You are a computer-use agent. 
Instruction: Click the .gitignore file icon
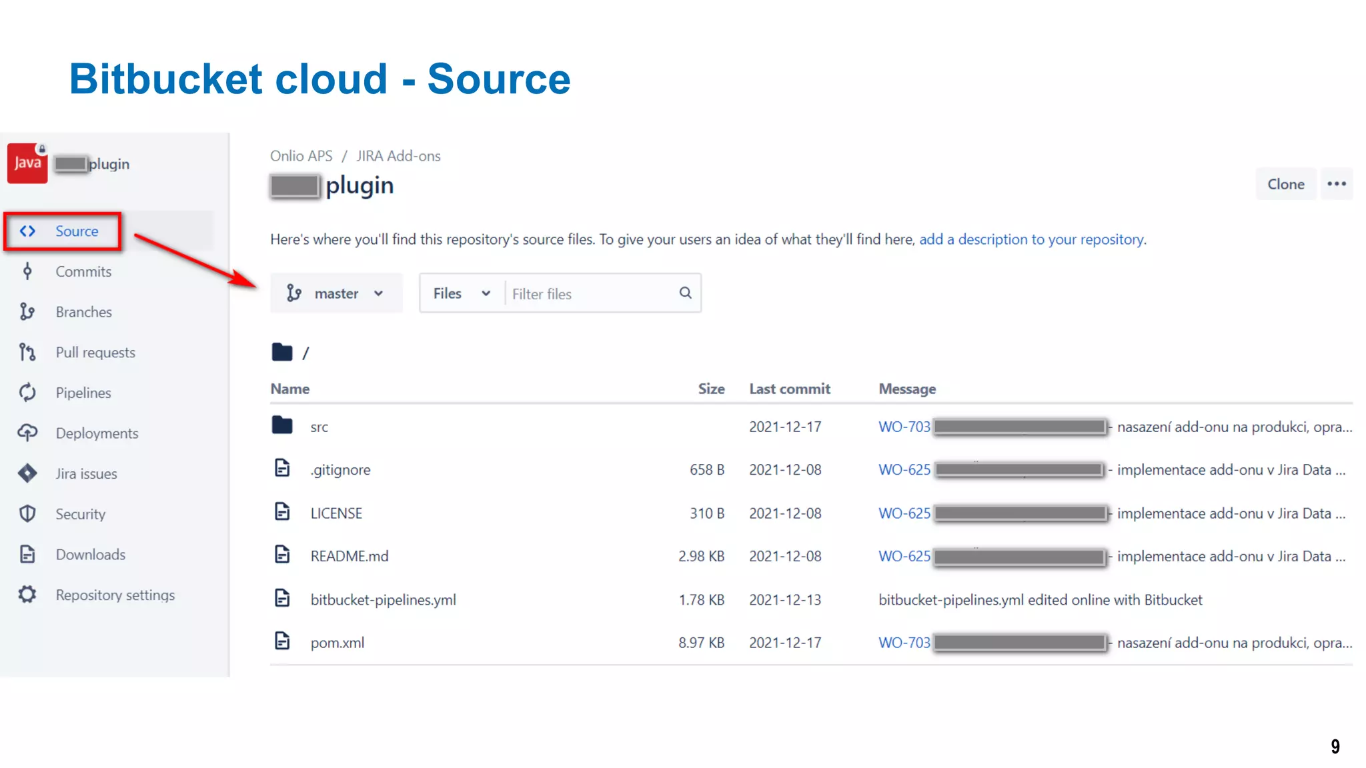click(x=282, y=468)
